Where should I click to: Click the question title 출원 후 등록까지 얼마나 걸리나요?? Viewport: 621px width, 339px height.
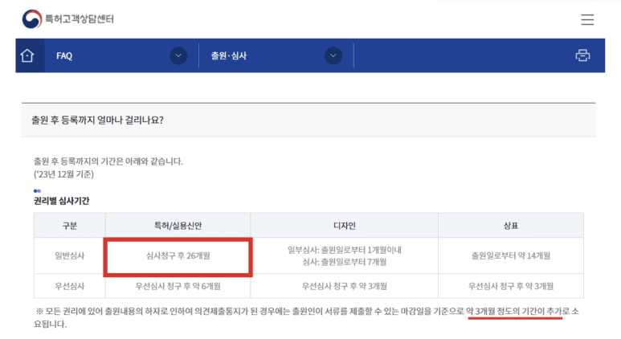tap(97, 120)
